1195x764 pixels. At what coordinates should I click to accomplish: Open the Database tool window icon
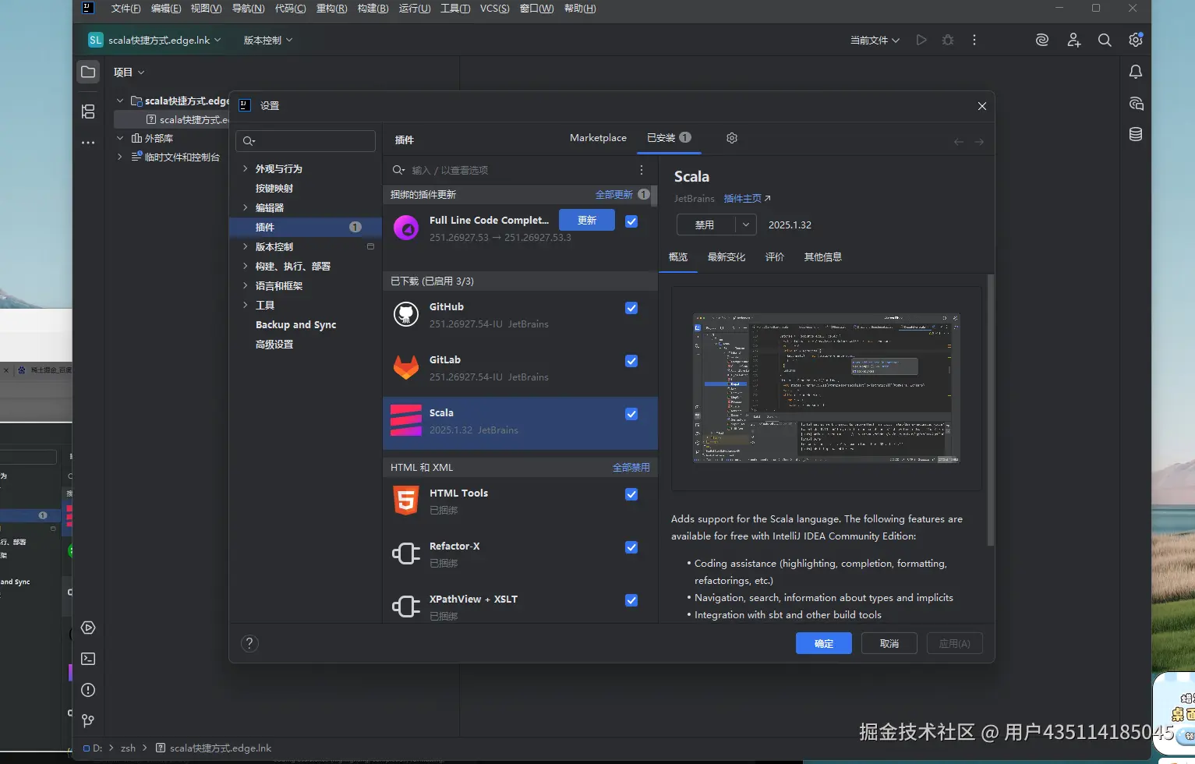coord(1136,134)
